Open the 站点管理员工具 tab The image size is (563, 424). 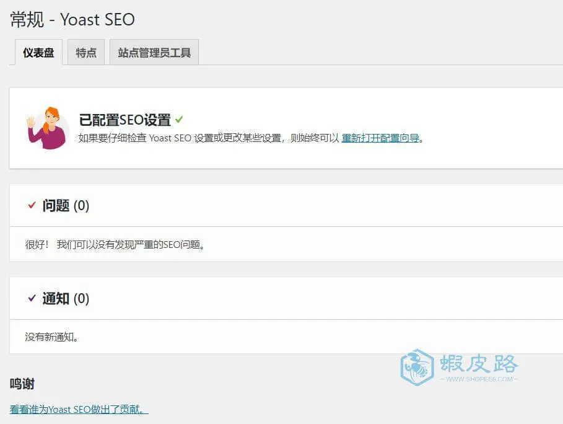[154, 53]
